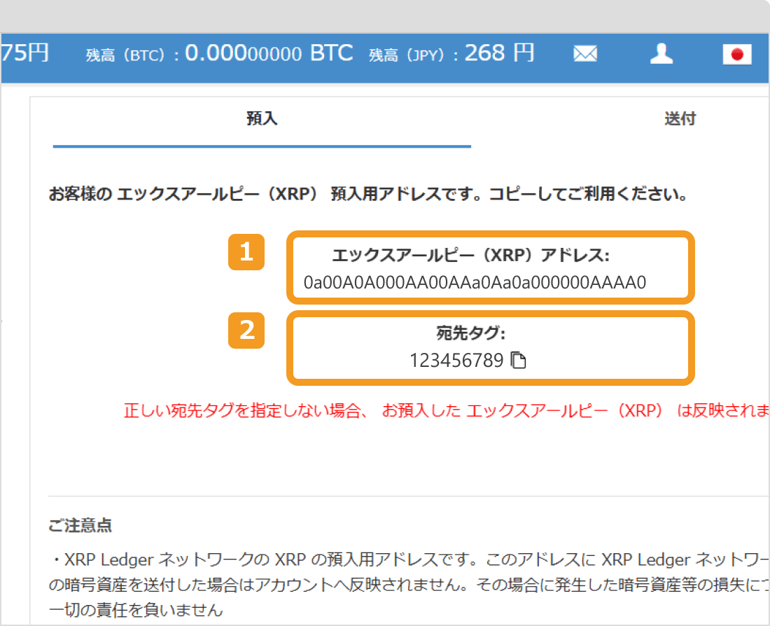Switch to the 預入 tab

(262, 119)
